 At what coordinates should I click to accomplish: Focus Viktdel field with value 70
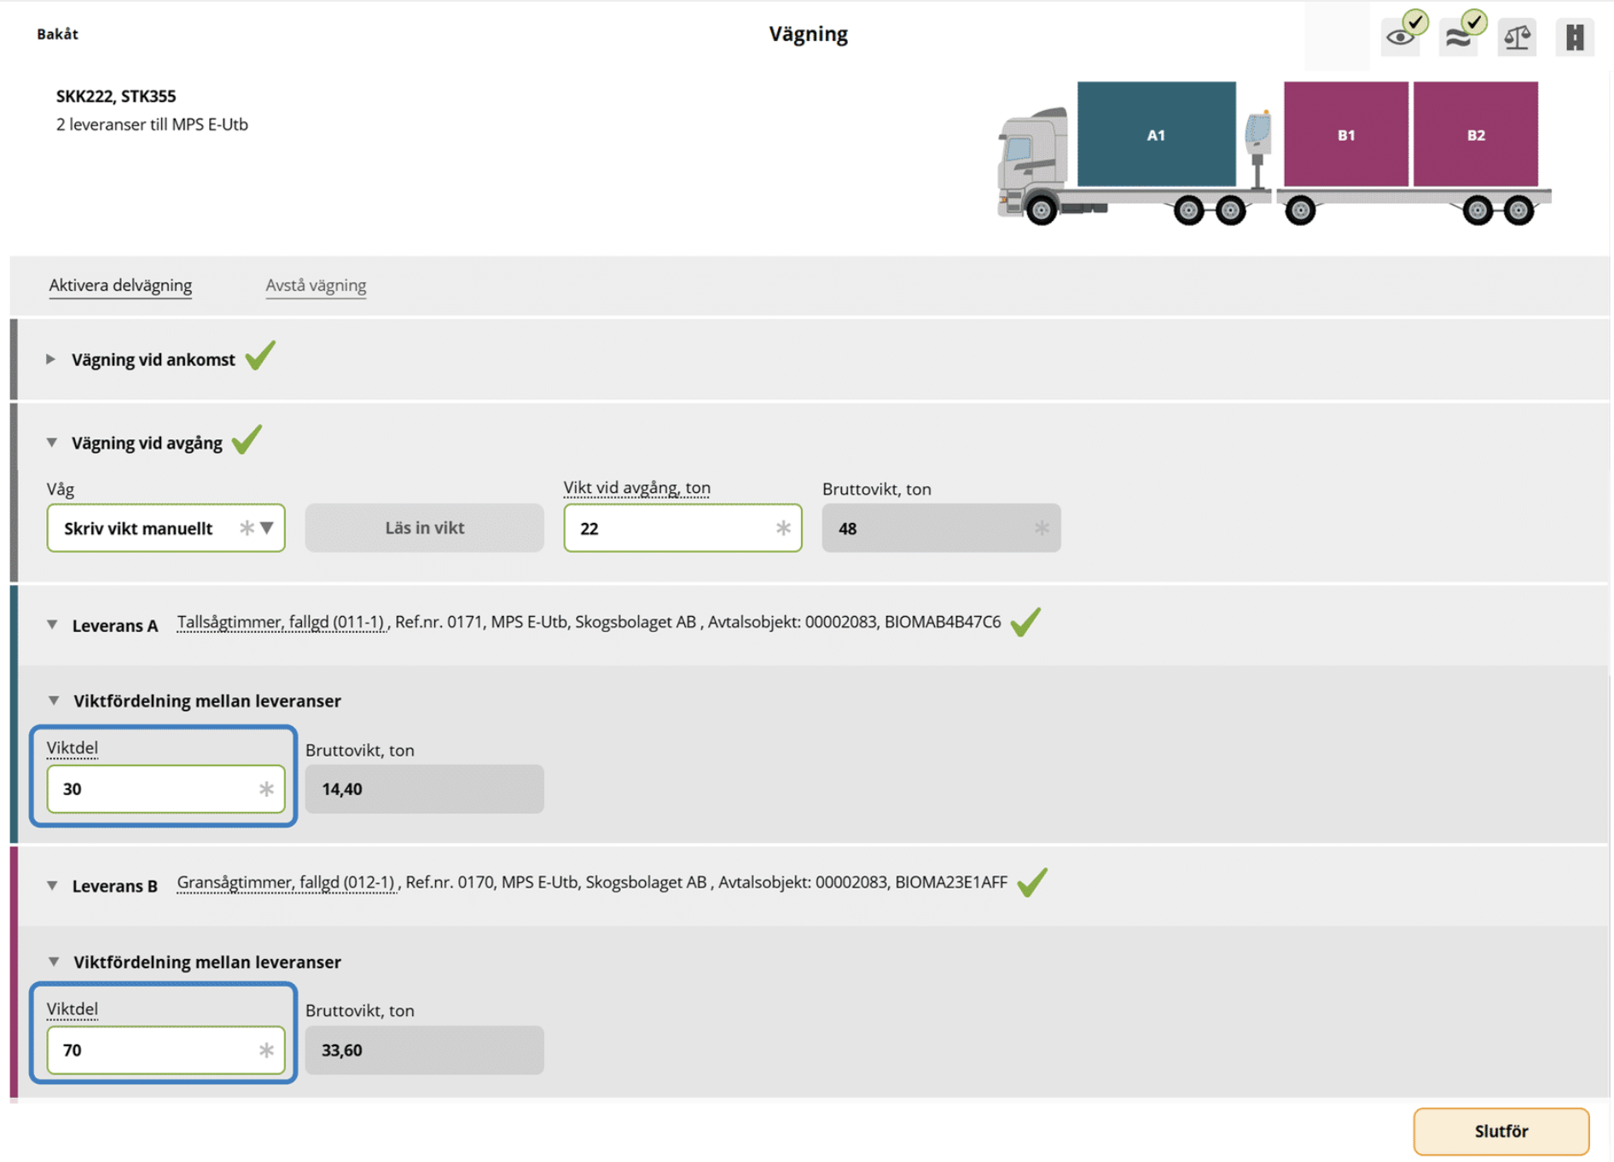point(165,1050)
